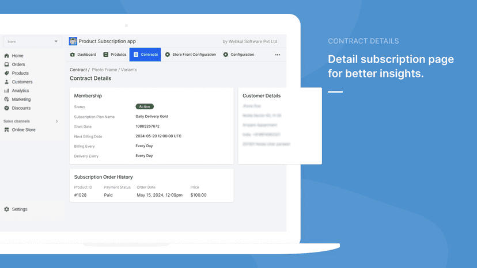
Task: Open Customers in sidebar
Action: pos(22,82)
